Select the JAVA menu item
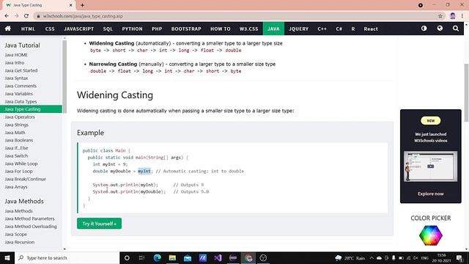The width and height of the screenshot is (469, 264). pyautogui.click(x=273, y=29)
